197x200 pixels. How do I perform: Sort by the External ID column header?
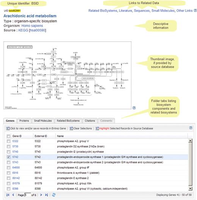(x=44, y=136)
